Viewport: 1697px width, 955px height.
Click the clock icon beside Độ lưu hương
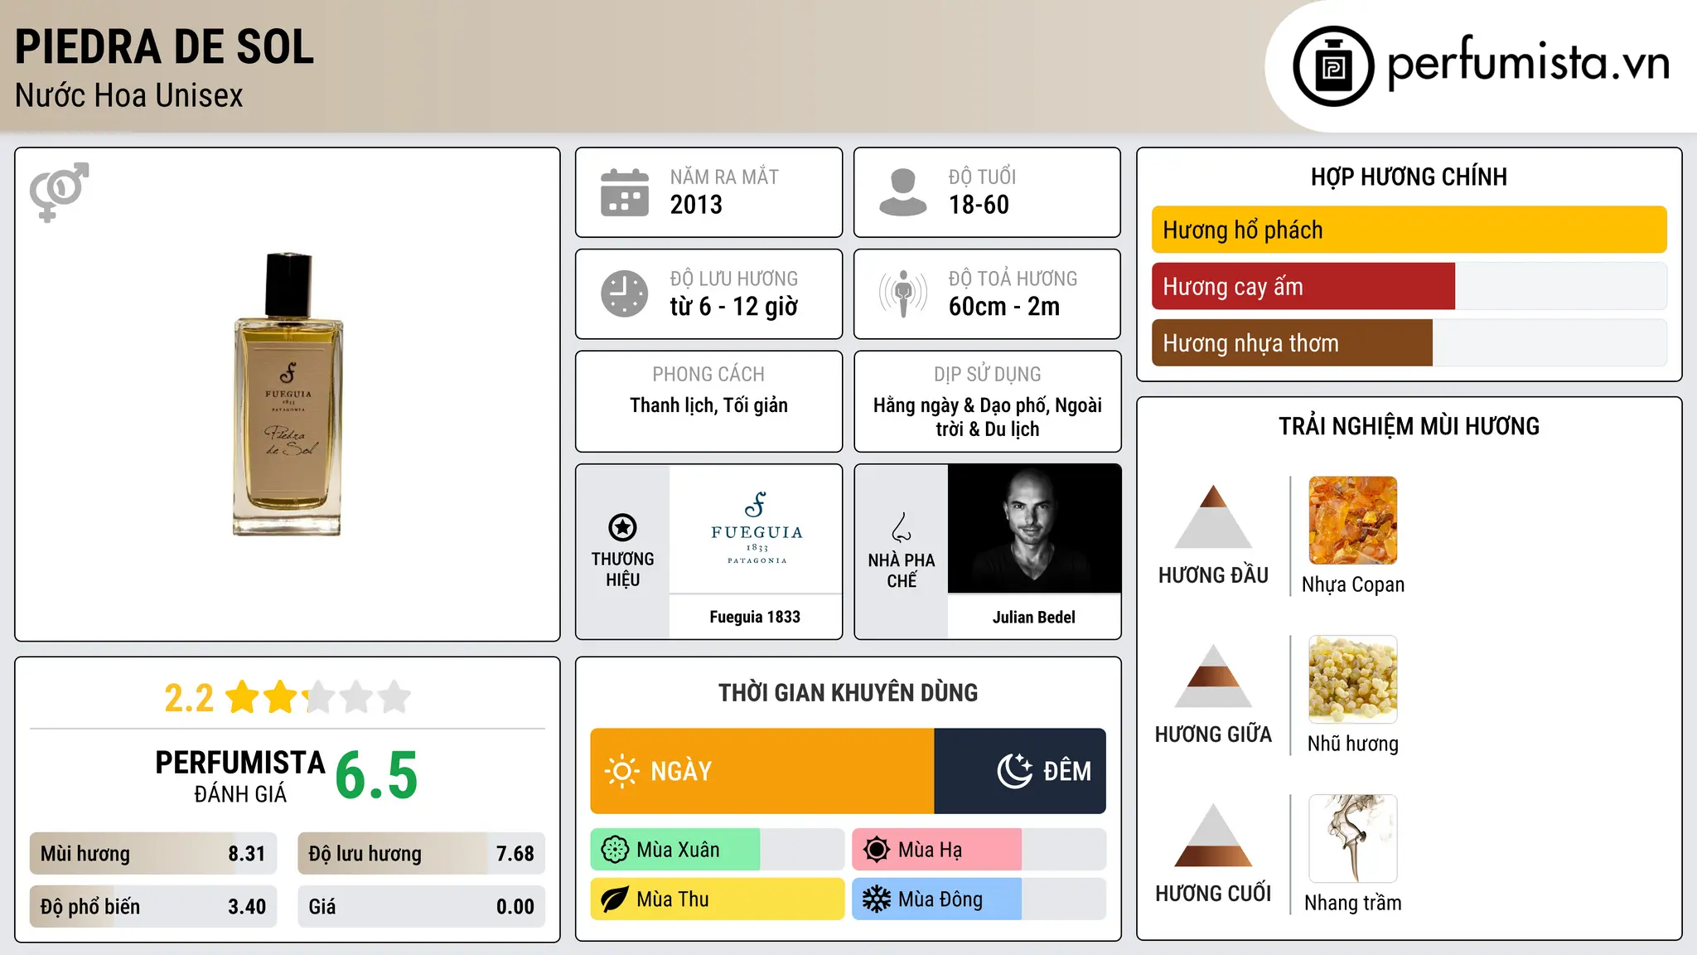pos(625,293)
